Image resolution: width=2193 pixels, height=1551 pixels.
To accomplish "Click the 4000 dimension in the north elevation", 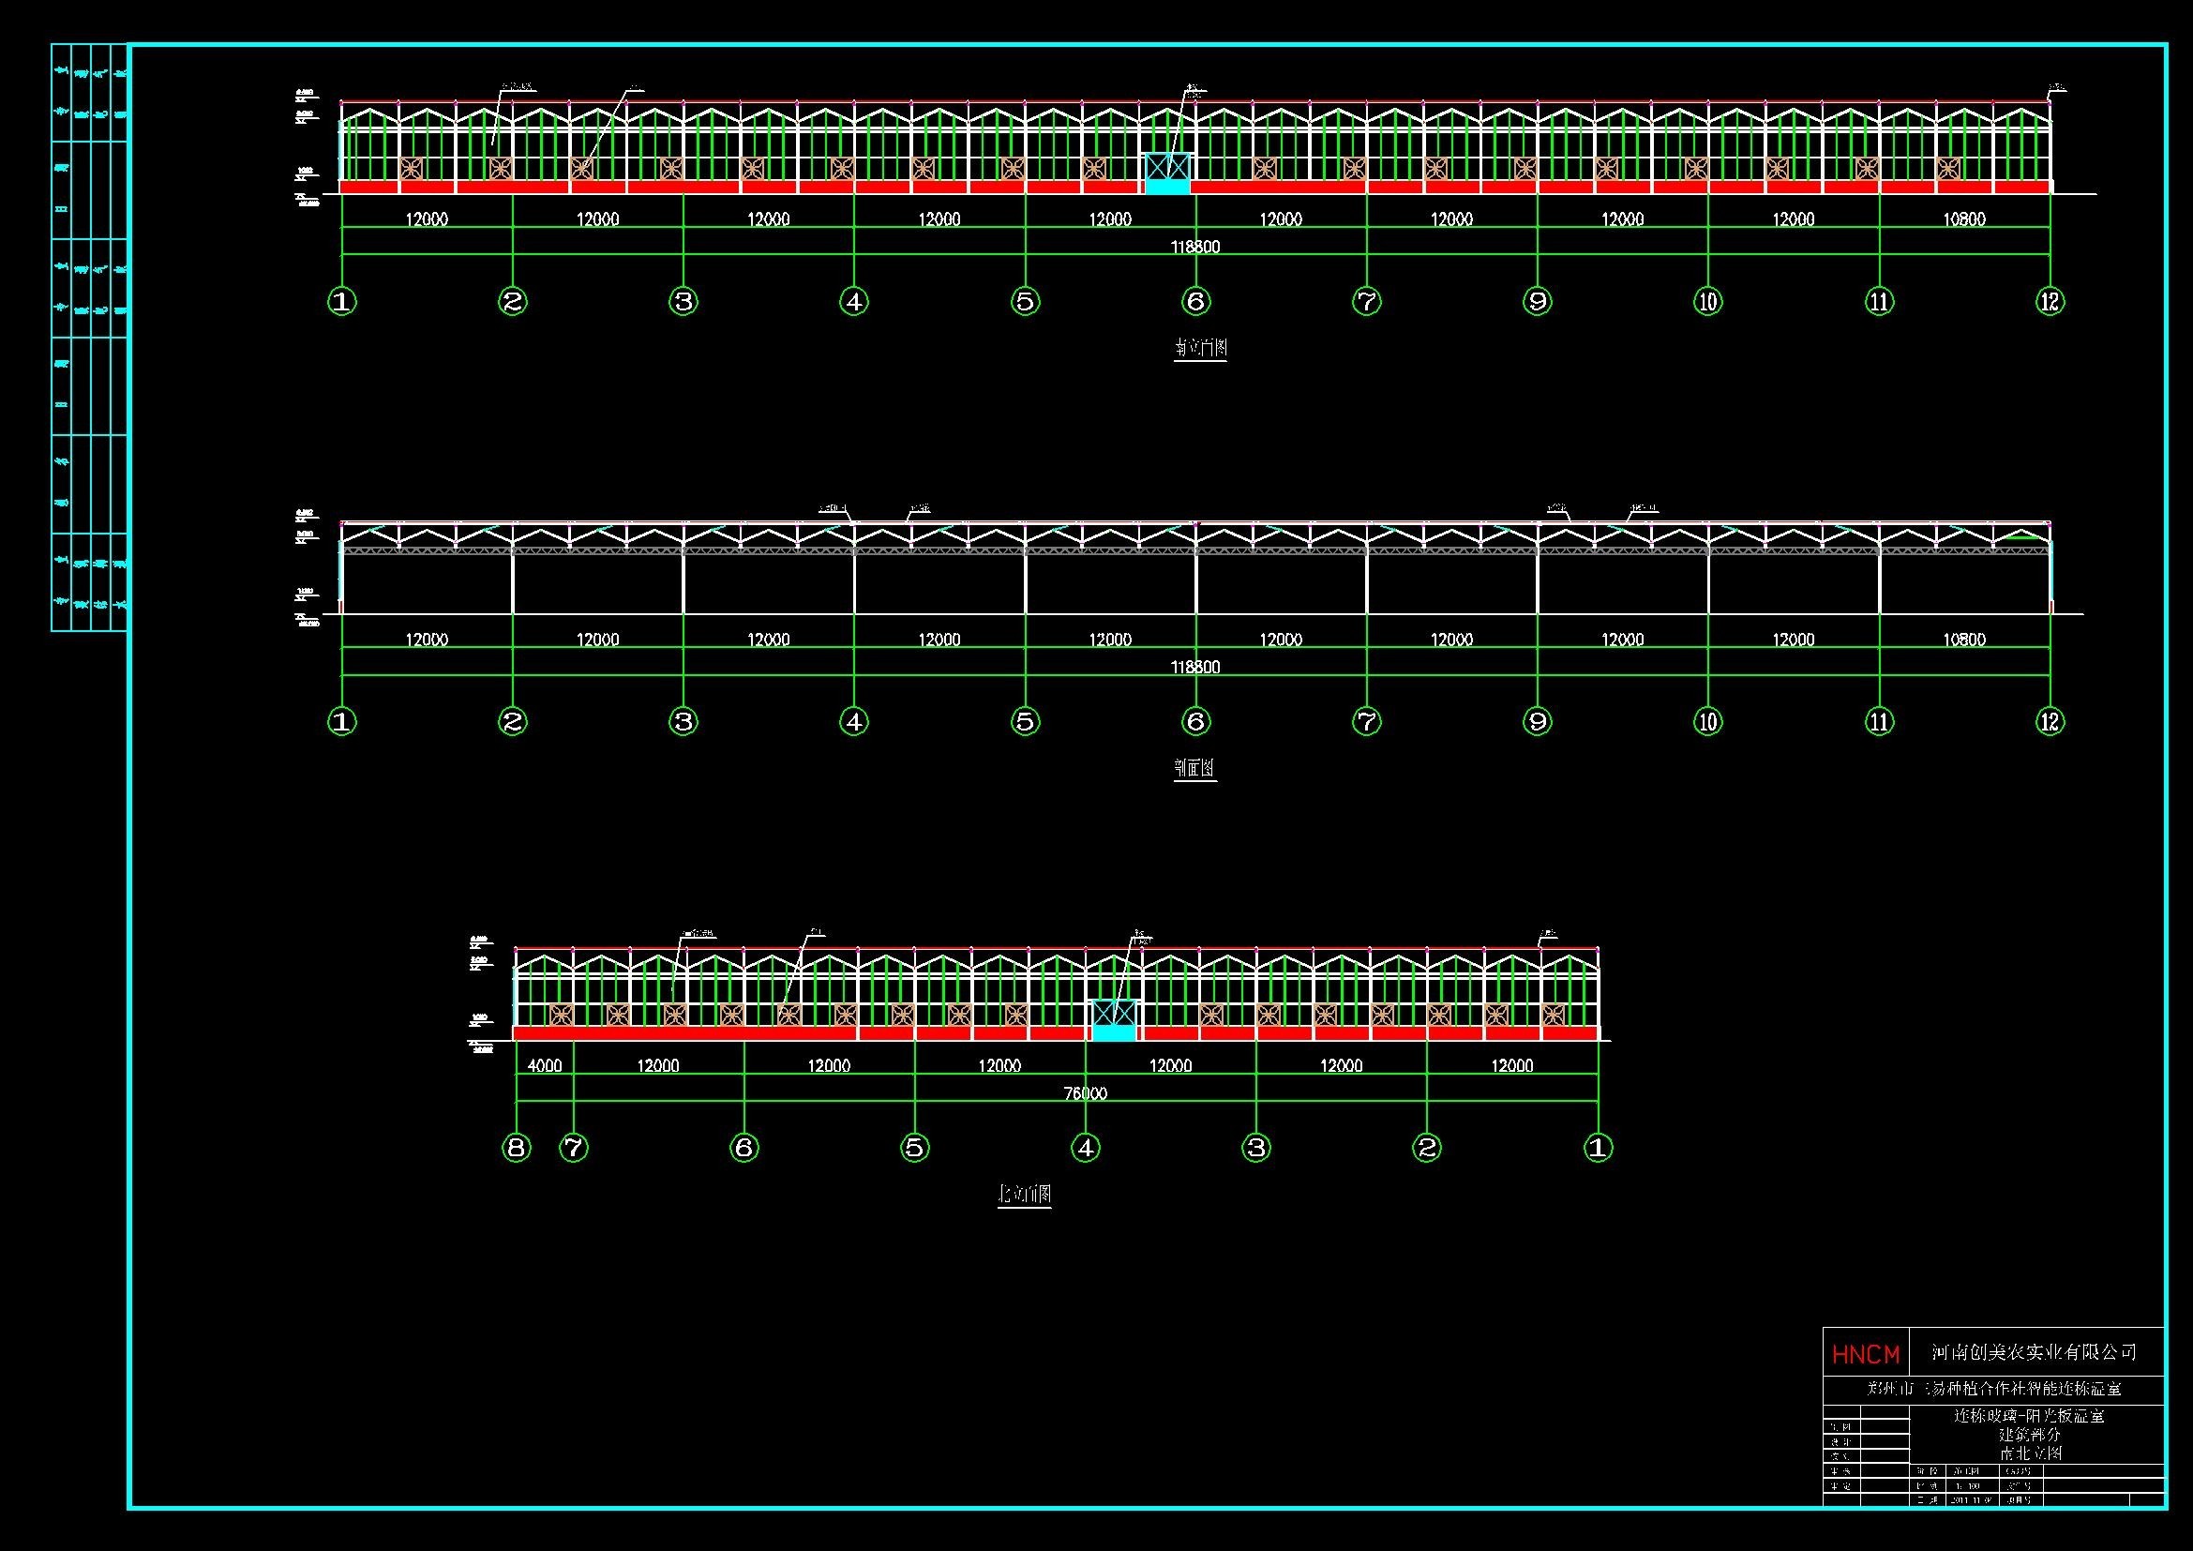I will (545, 1065).
